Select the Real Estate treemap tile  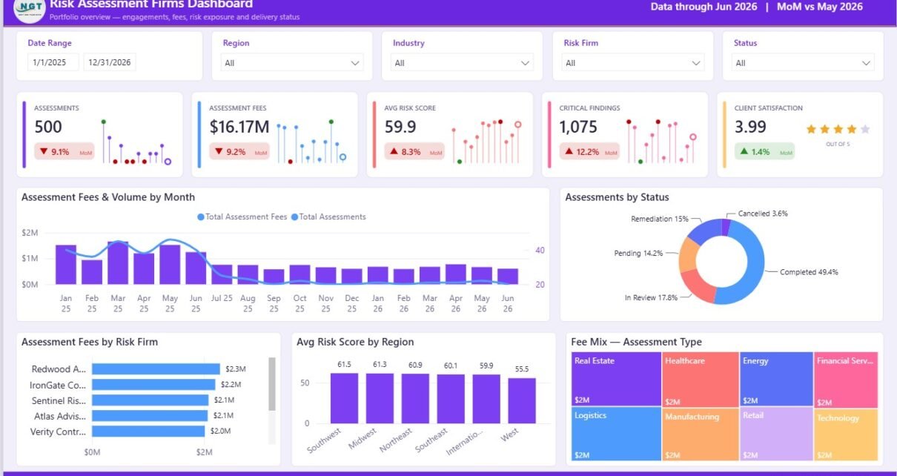pos(617,379)
